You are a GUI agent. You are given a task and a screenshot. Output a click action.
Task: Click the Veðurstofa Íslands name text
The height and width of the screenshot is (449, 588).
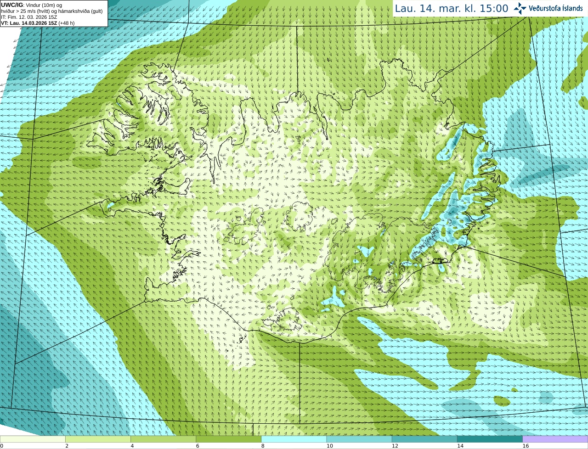coord(556,8)
